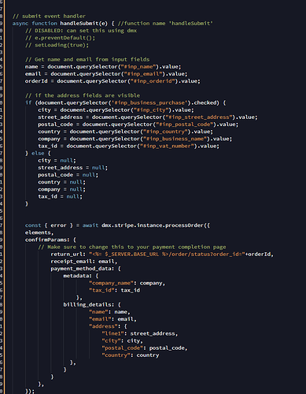Click the '// if the address fields are visible' comment
This screenshot has height=394, width=306.
click(83, 95)
